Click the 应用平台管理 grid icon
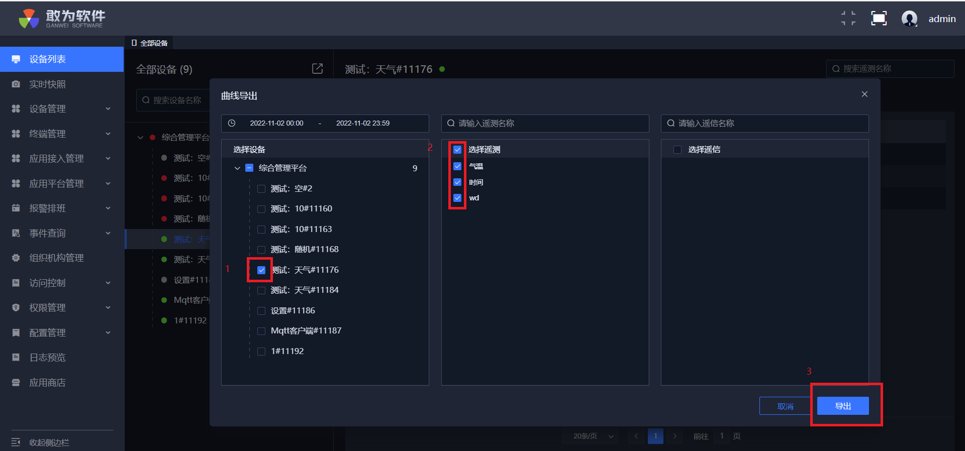This screenshot has height=451, width=965. (16, 184)
